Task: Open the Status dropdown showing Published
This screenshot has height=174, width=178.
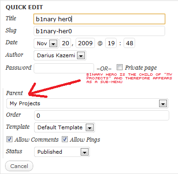Action: [x=62, y=152]
